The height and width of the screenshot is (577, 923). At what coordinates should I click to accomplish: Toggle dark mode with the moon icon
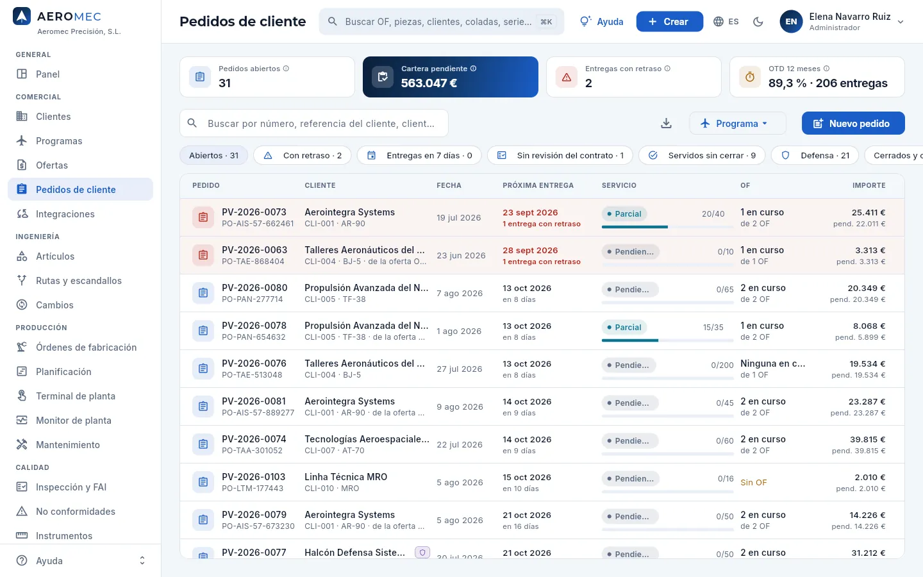click(758, 22)
